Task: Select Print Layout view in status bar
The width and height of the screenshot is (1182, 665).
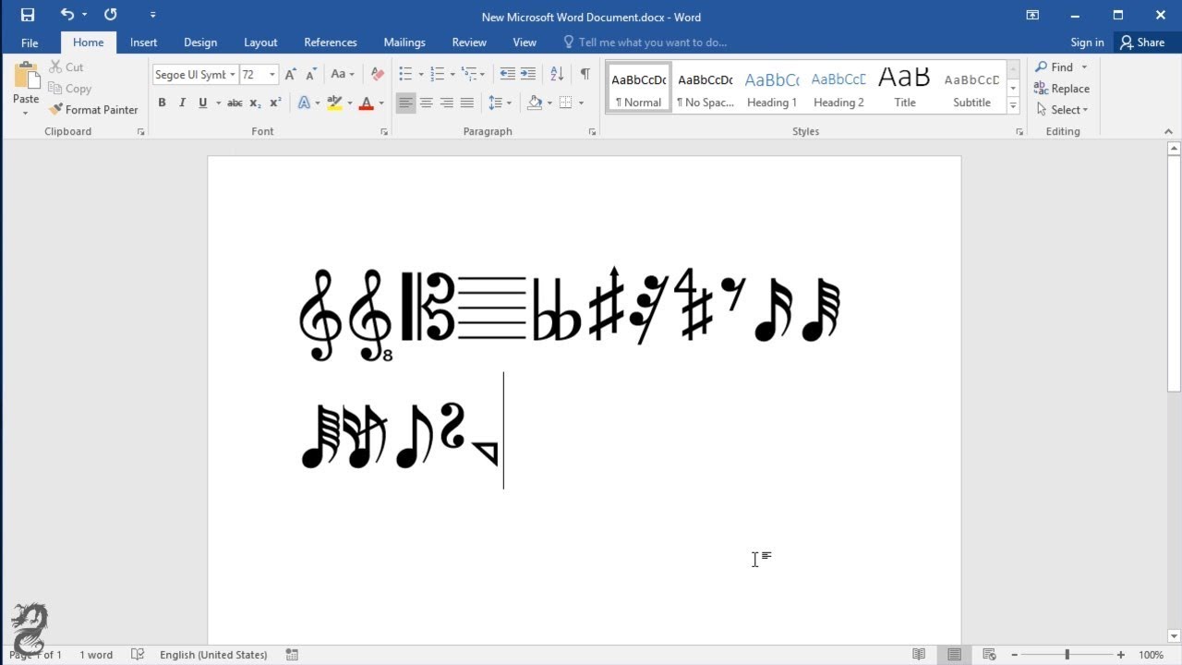Action: tap(954, 655)
